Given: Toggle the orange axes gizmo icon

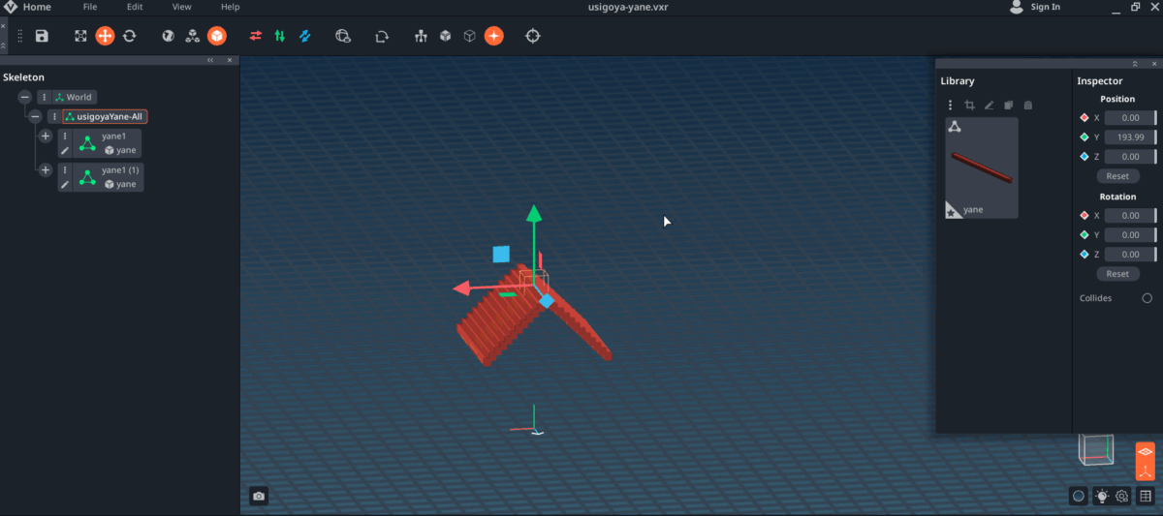Looking at the screenshot, I should (x=1145, y=470).
